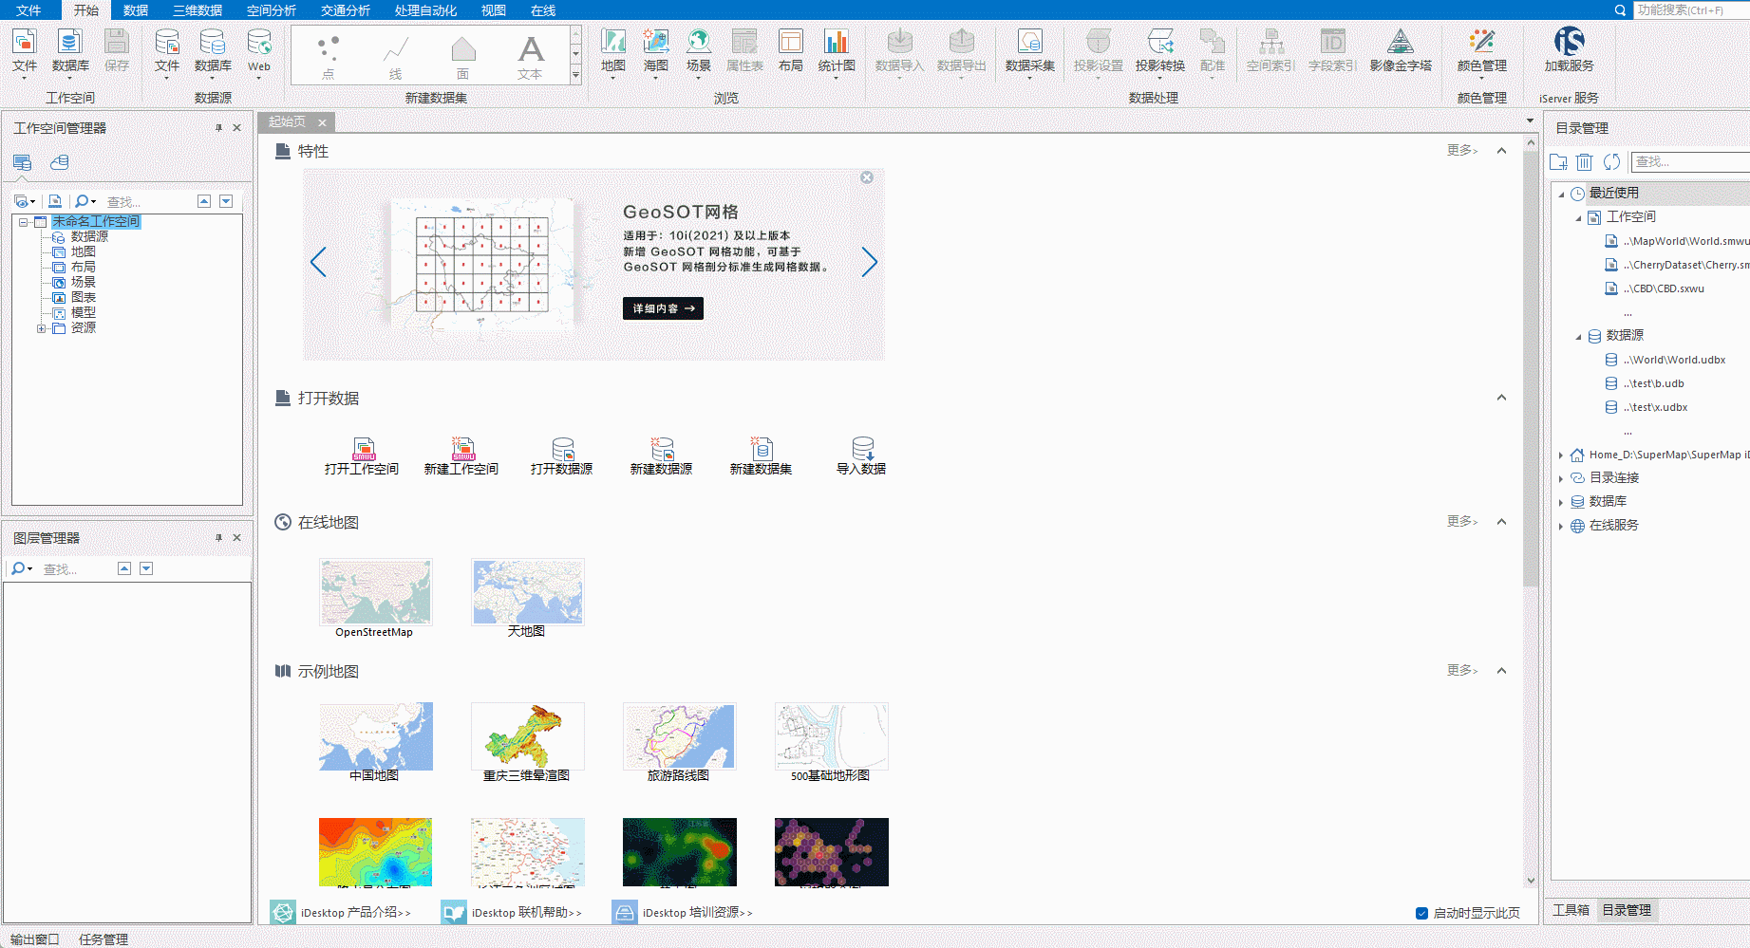Screen dimensions: 1750x948
Task: Expand the new dataset gallery dropdown
Action: tap(575, 76)
